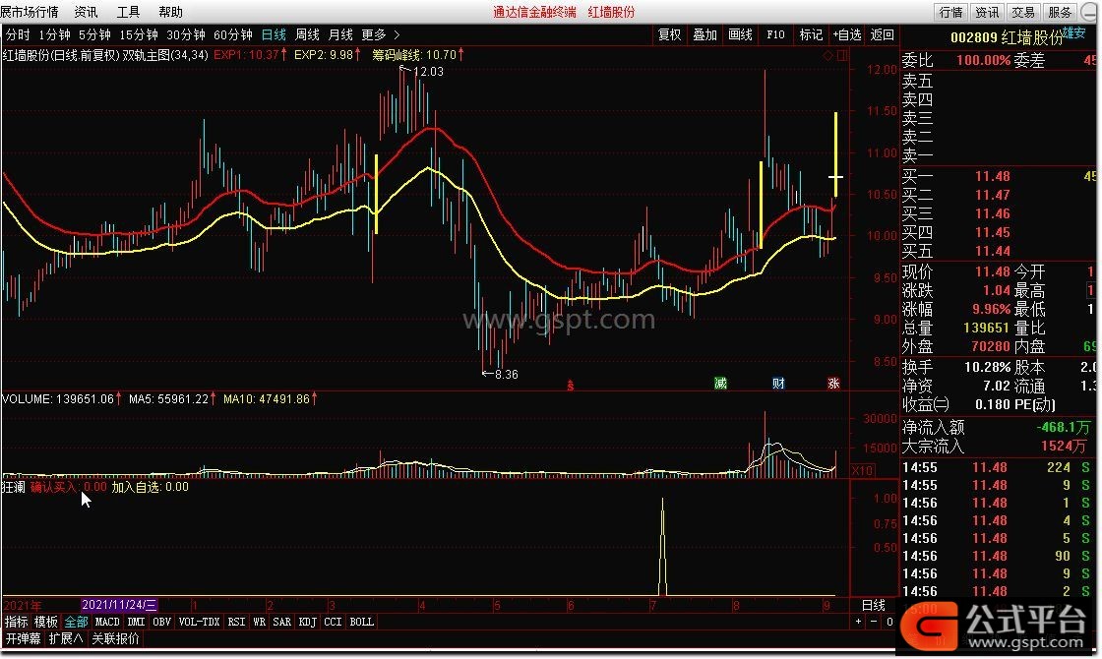
Task: Expand the 扩展 panel
Action: coord(66,638)
